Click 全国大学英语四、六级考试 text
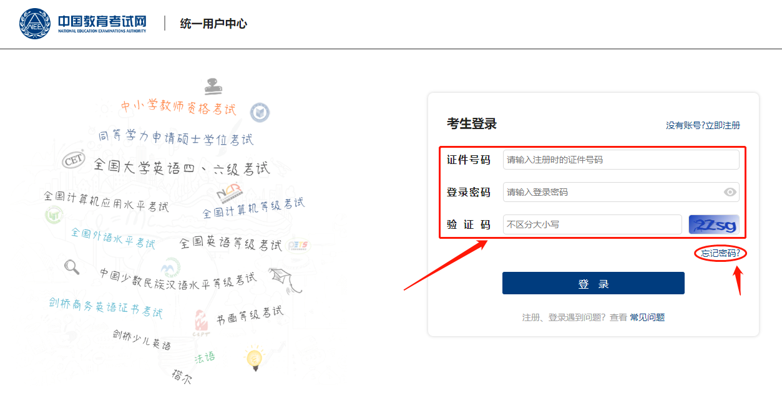The width and height of the screenshot is (782, 419). pos(182,167)
